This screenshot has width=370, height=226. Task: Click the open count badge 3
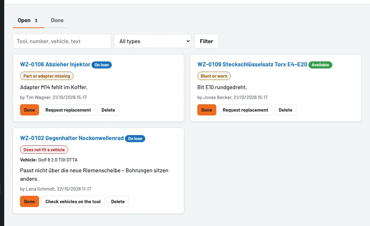(36, 20)
